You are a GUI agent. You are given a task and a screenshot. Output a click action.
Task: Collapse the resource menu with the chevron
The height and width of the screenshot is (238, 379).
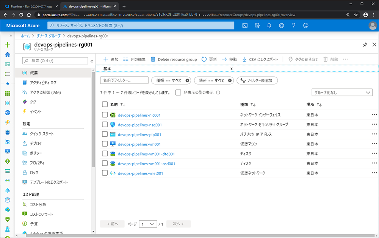tap(92, 61)
